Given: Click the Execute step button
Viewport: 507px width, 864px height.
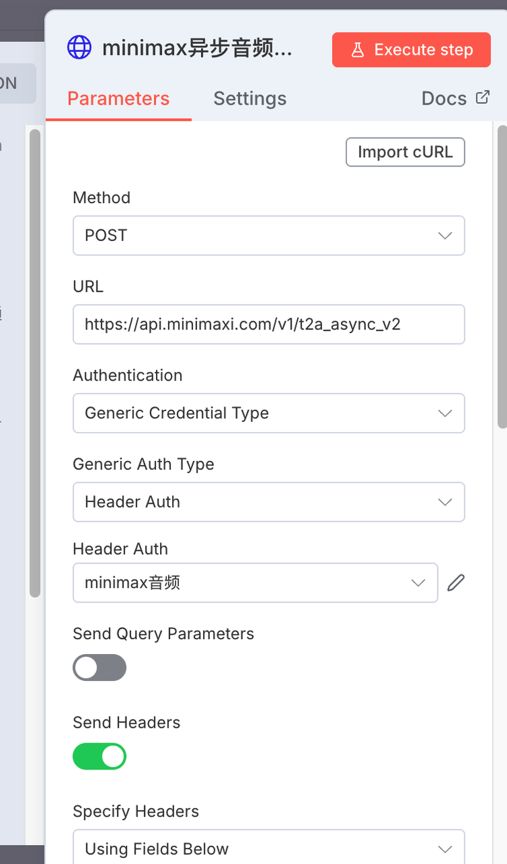Looking at the screenshot, I should pos(411,50).
